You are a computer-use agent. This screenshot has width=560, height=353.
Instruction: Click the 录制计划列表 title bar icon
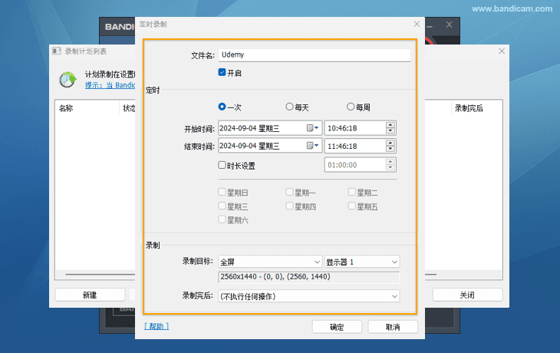(57, 51)
